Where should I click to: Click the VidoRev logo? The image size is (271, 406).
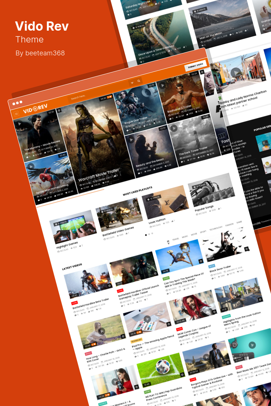coord(35,109)
